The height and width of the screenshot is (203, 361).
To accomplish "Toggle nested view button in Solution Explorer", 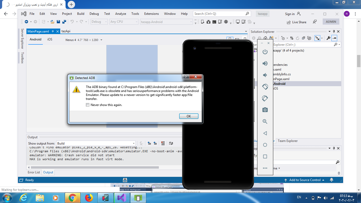I will coord(317,38).
